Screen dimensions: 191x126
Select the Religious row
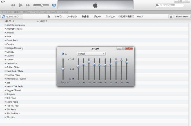click(95, 94)
